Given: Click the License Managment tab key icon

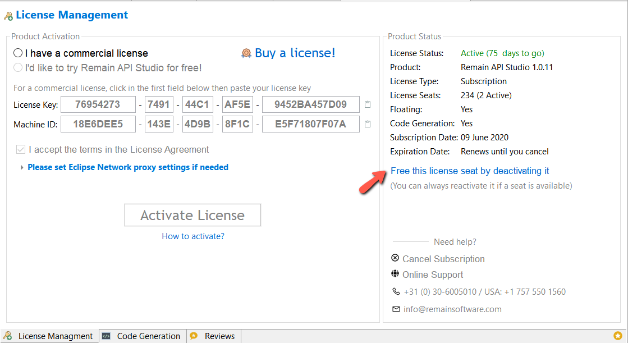Looking at the screenshot, I should tap(8, 336).
